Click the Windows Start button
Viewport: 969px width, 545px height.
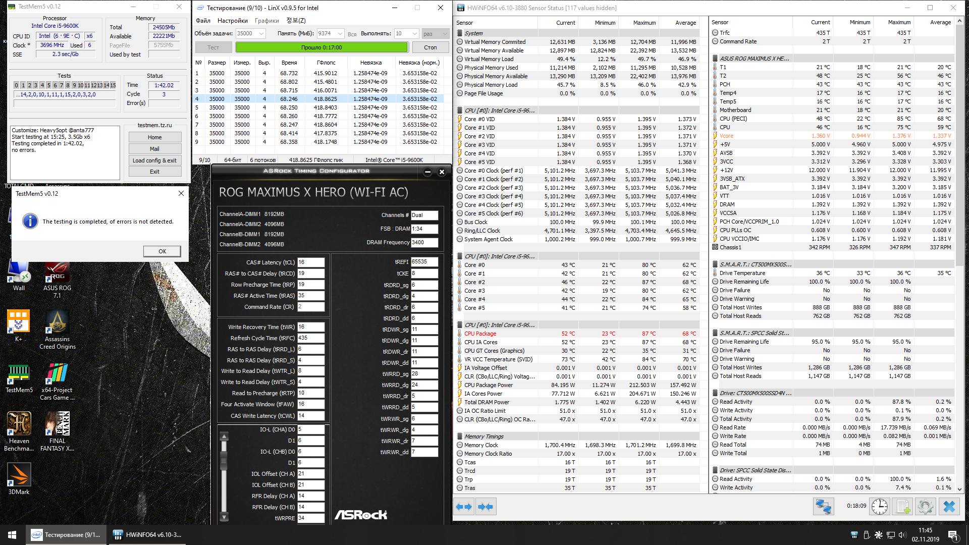pos(12,535)
